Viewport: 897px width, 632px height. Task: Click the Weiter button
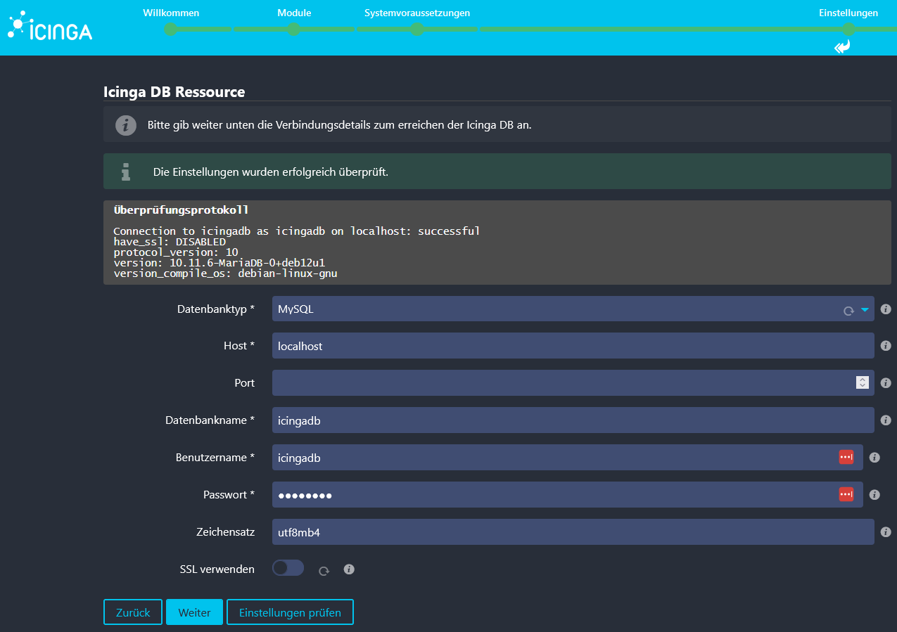click(x=194, y=612)
